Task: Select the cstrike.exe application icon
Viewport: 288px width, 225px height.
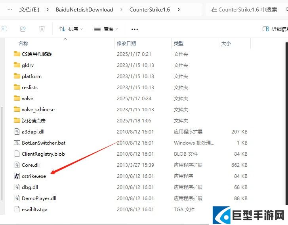Action: click(17, 176)
